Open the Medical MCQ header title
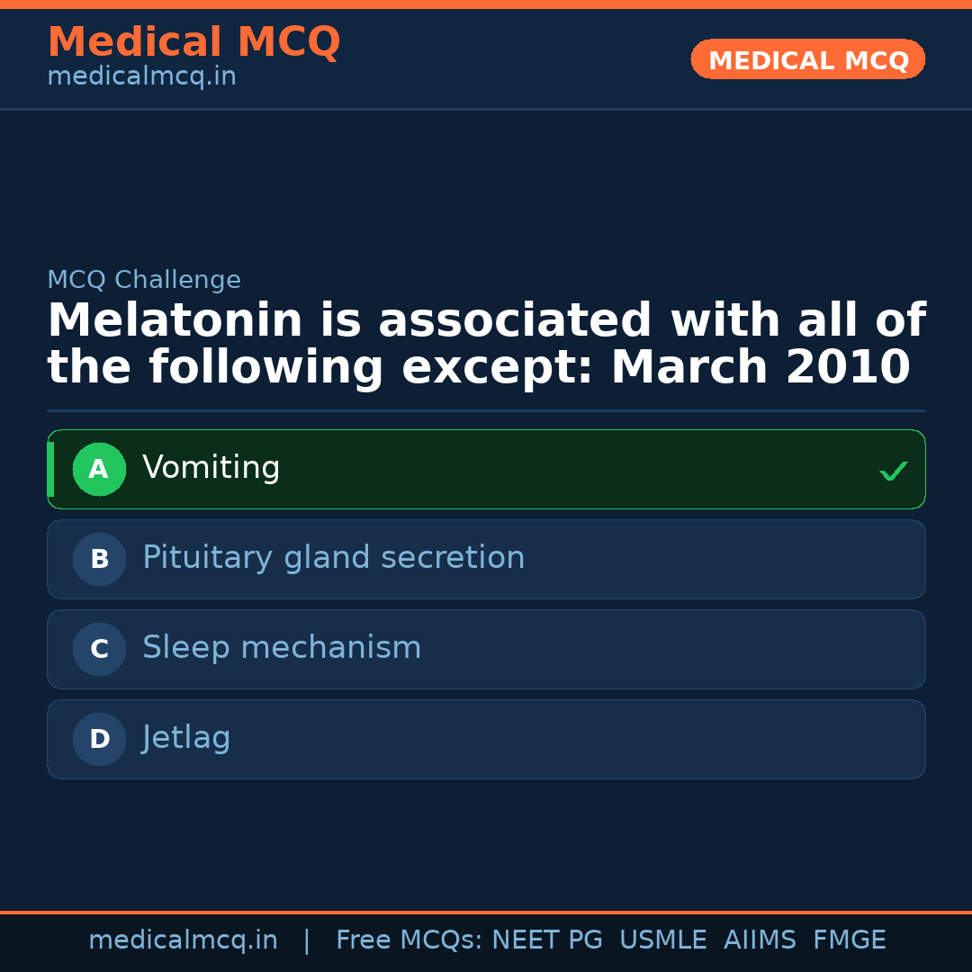 193,42
